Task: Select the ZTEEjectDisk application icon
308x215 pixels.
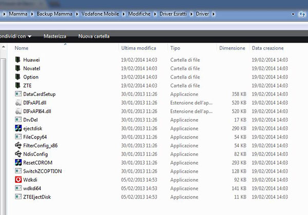Action: click(18, 197)
